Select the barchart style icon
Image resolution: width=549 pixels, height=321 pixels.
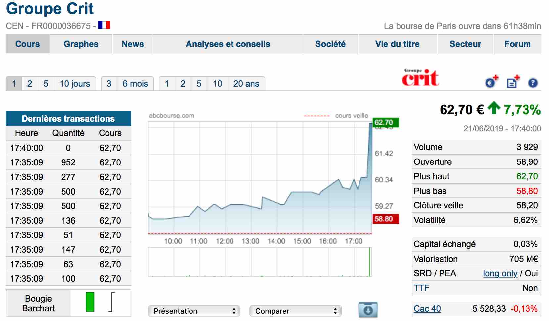(x=112, y=302)
